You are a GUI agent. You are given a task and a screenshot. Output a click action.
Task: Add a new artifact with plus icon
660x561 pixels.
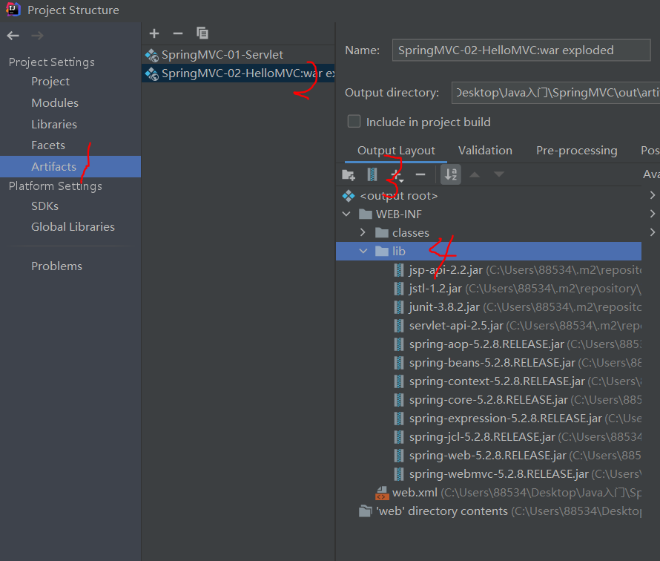pyautogui.click(x=154, y=33)
